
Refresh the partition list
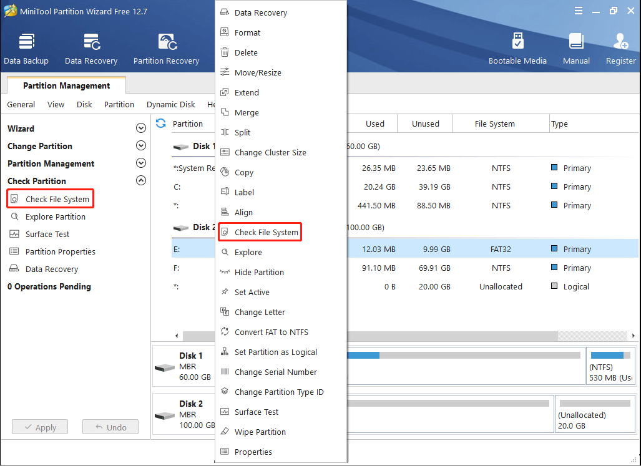click(x=160, y=124)
